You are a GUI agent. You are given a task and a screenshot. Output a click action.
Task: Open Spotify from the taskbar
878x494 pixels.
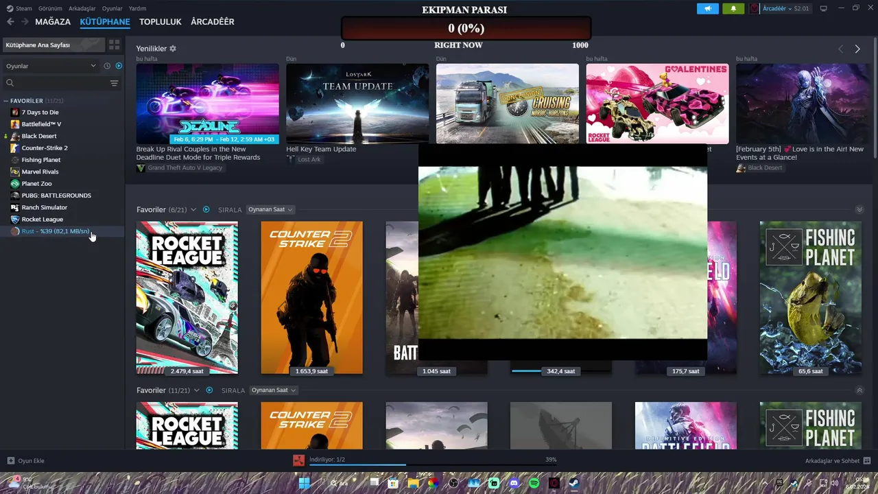[534, 483]
